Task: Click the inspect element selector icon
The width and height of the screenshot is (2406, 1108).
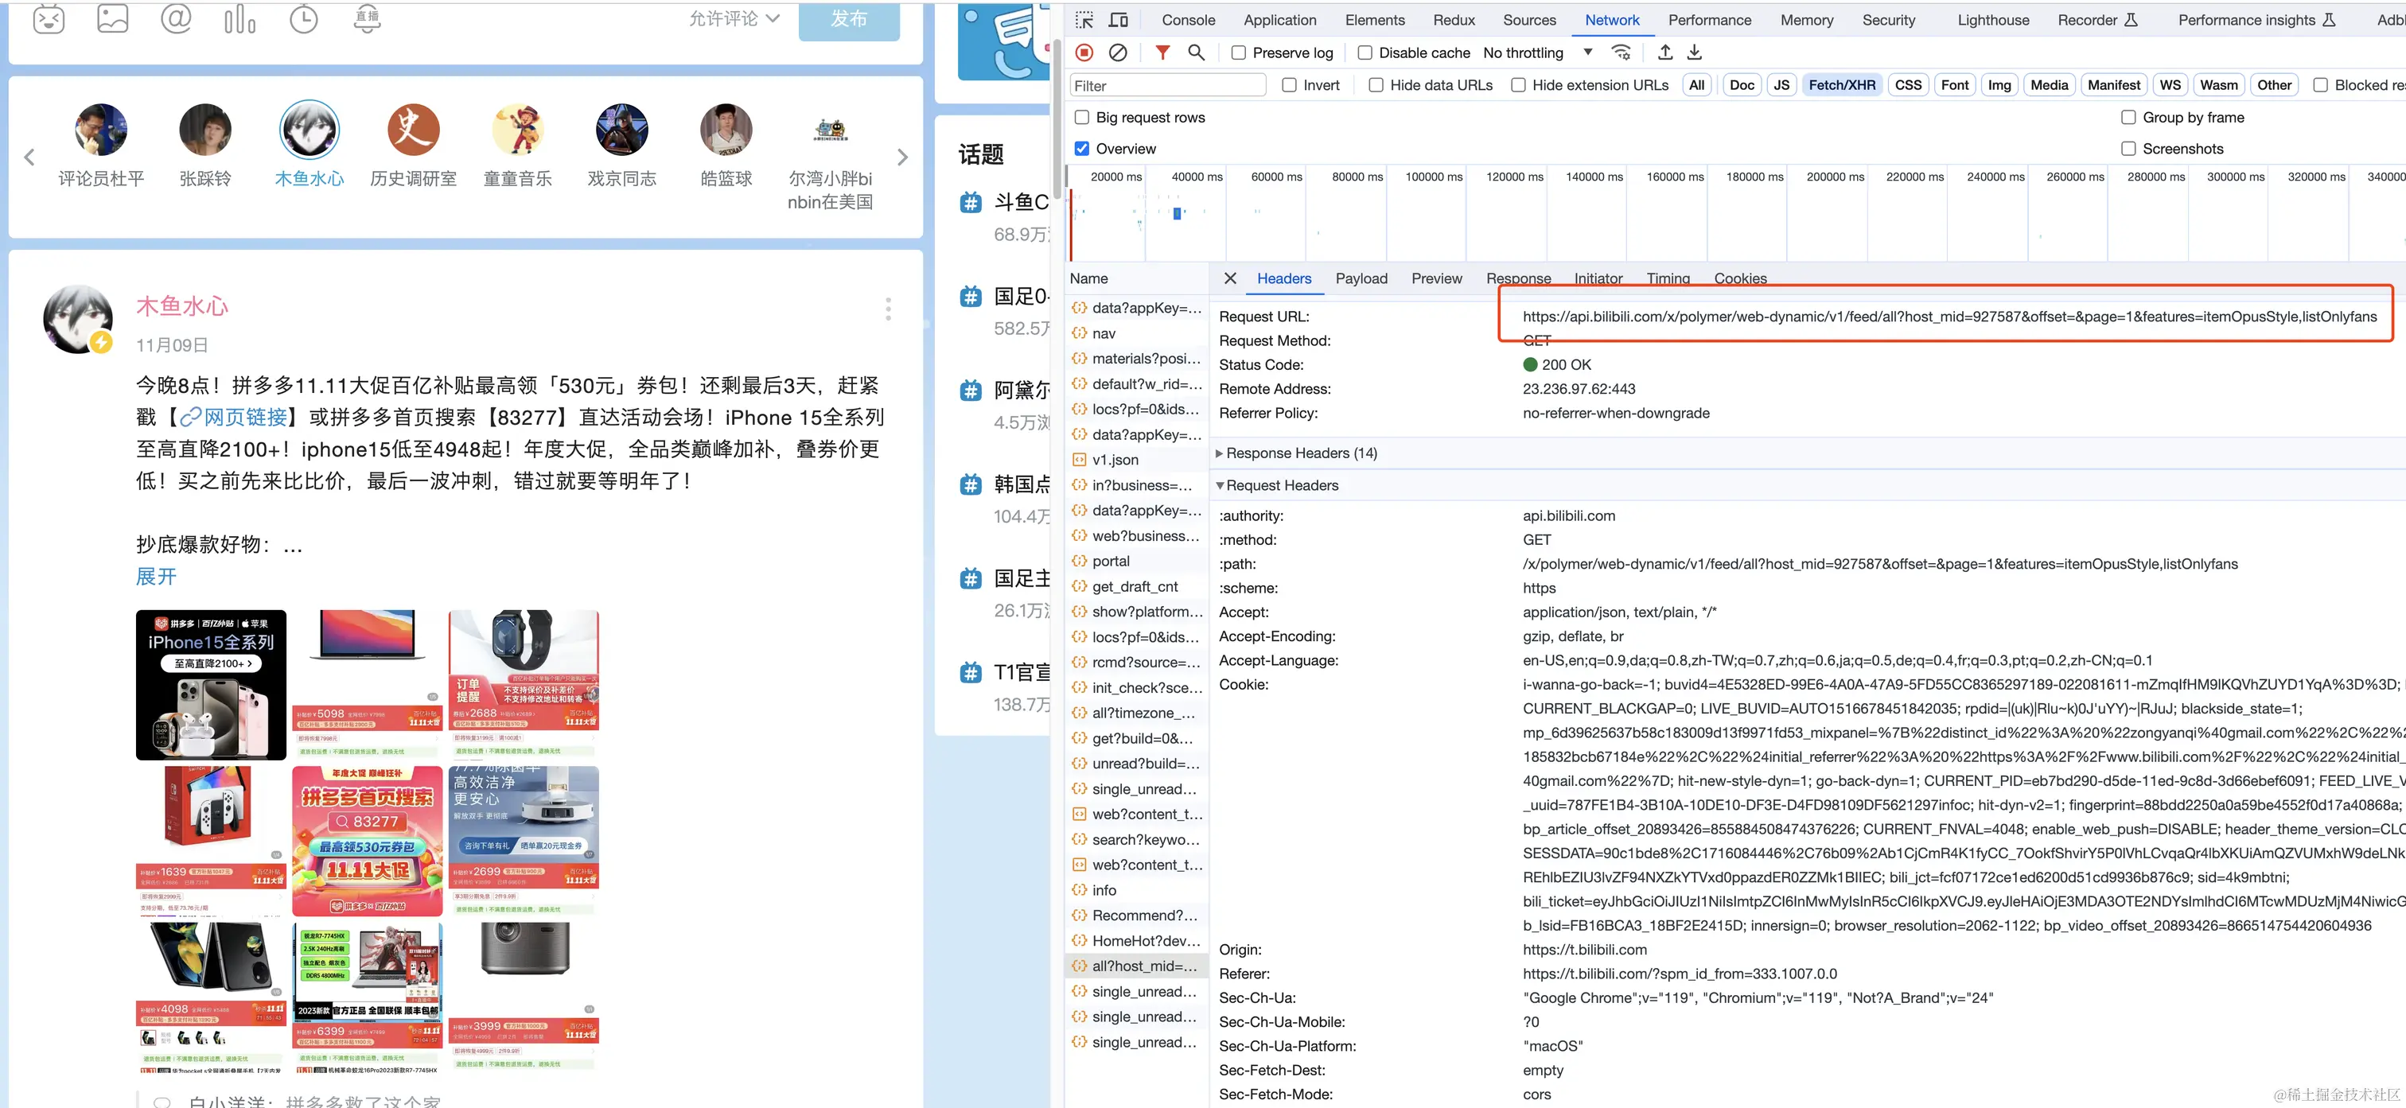Action: tap(1084, 20)
